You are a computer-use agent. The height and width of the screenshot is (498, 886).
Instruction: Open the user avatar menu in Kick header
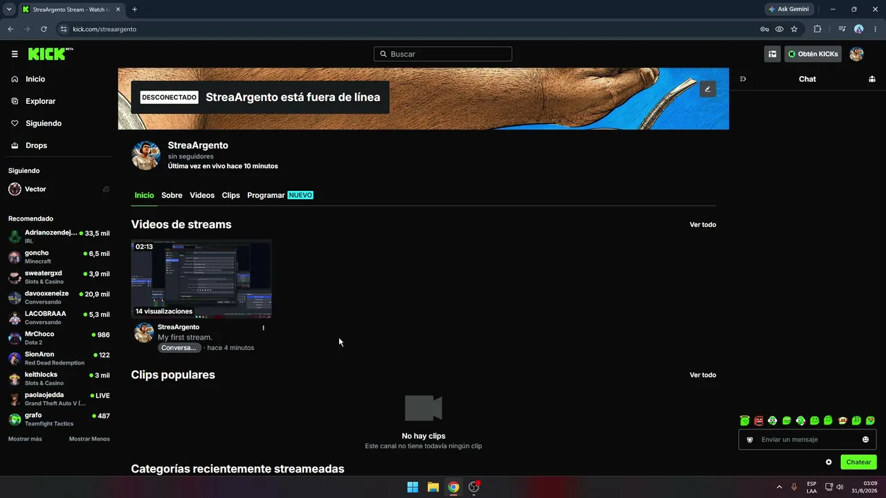click(856, 54)
